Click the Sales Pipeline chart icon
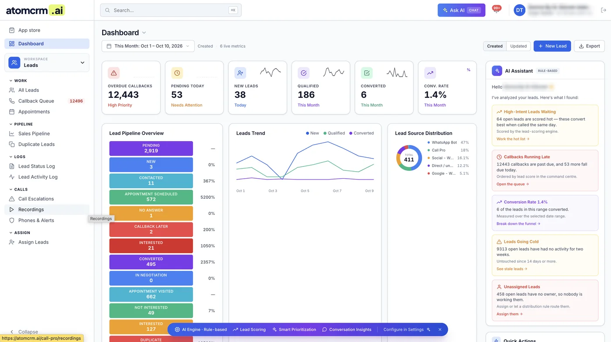This screenshot has height=342, width=611. pos(12,134)
